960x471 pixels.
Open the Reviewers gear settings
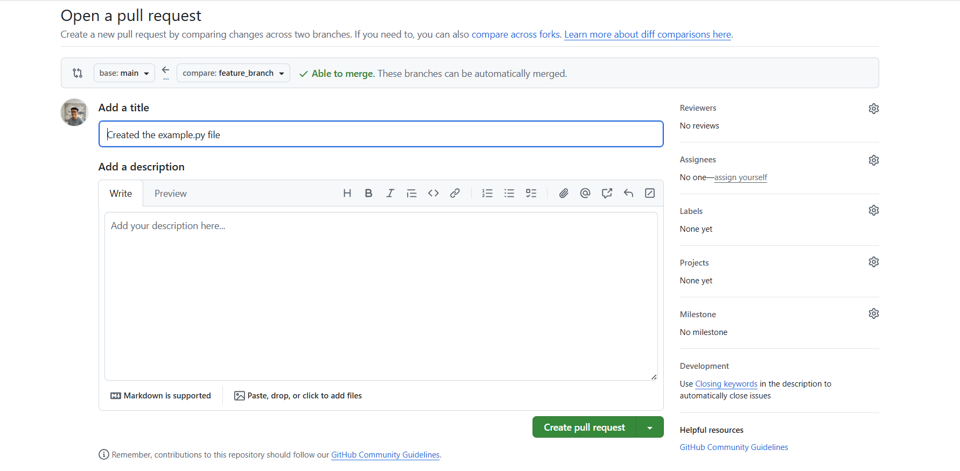(x=873, y=109)
